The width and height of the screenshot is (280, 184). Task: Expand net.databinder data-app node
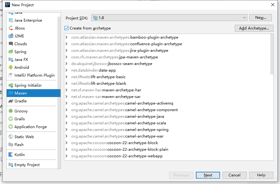tap(67, 70)
